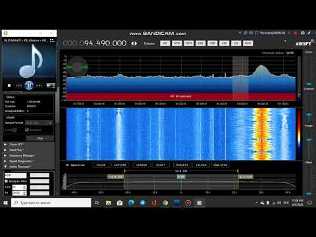Click the RESET button in IF Spectrum
This screenshot has height=237, width=316.
coord(161,165)
